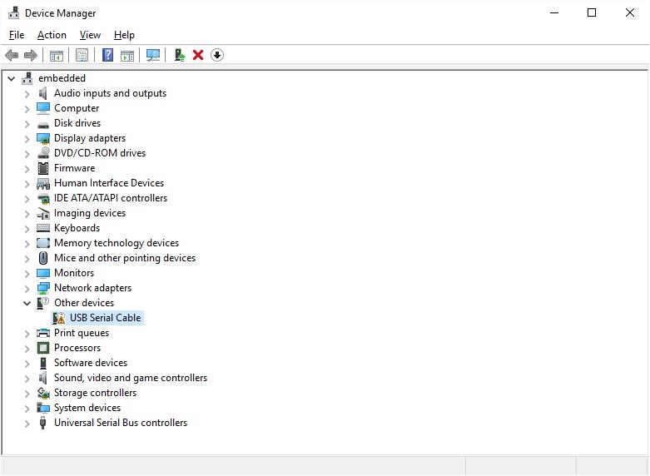Open the Action menu

coord(52,35)
